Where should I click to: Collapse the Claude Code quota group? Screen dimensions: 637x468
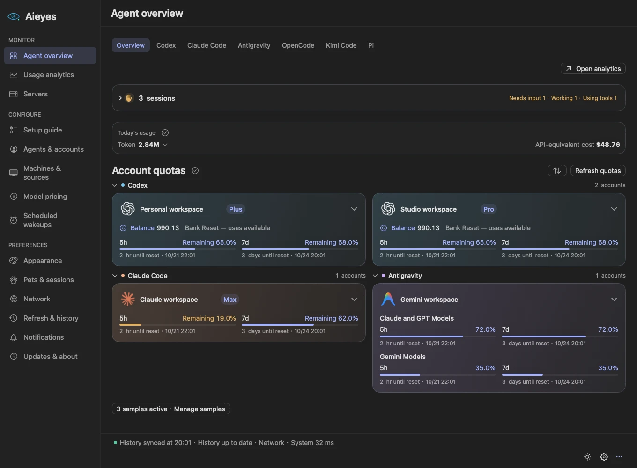115,276
